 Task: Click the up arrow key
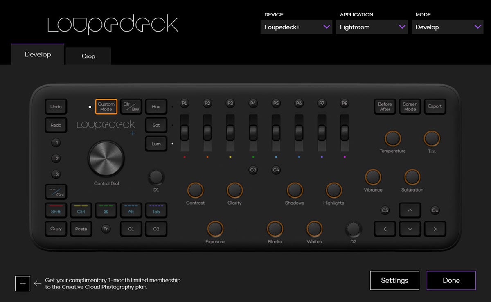[410, 210]
